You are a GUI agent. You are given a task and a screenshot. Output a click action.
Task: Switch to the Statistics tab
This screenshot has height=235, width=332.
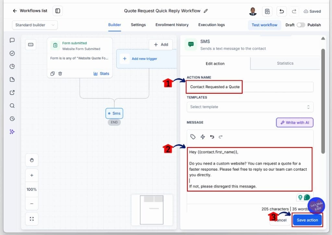pyautogui.click(x=285, y=63)
